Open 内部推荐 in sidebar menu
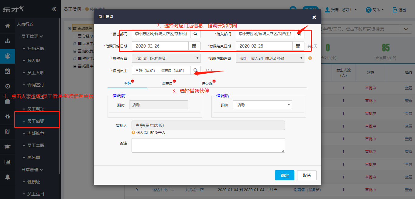The width and height of the screenshot is (415, 199). point(36,133)
